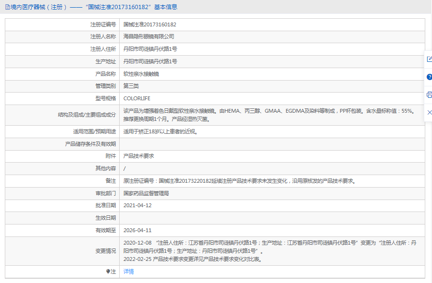The height and width of the screenshot is (283, 432).
Task: Click the approving department 国家药品监督管理局
Action: pyautogui.click(x=146, y=193)
